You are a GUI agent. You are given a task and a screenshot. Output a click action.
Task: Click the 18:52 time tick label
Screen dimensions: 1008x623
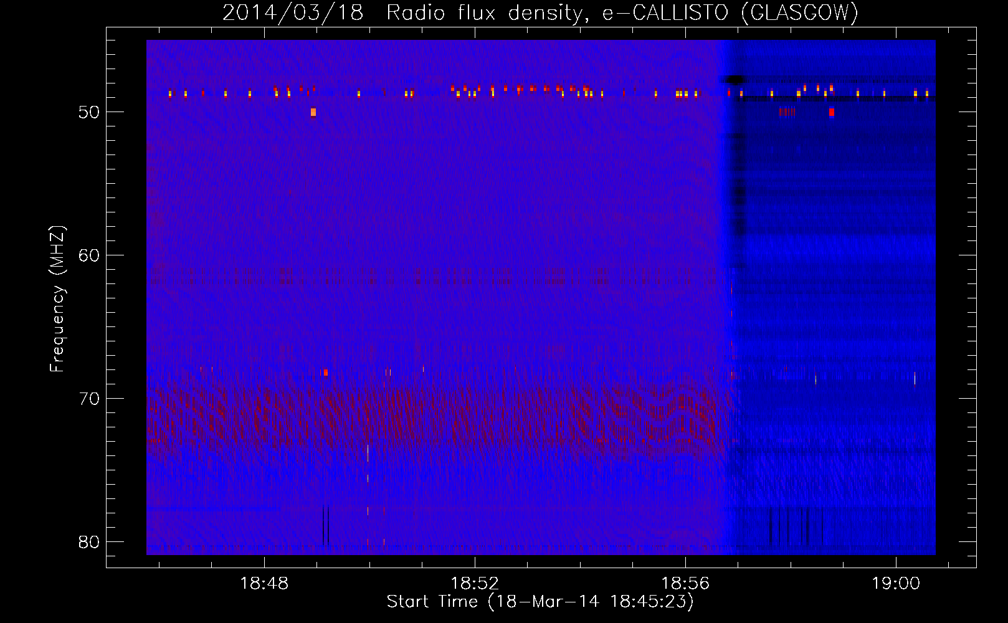tap(475, 584)
